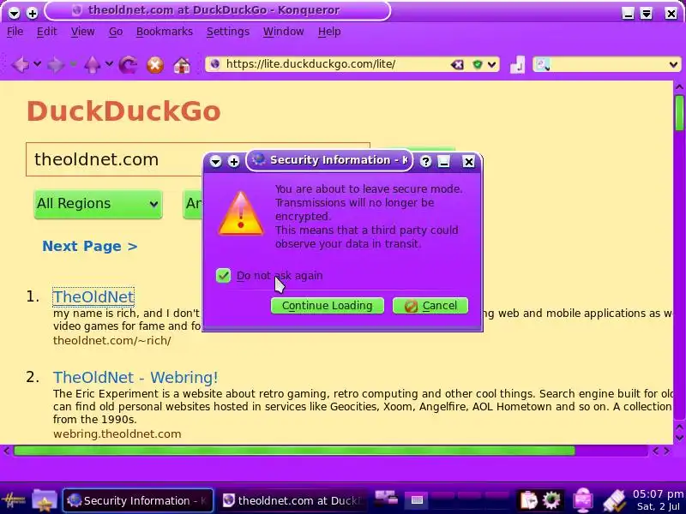Cancel the Security Information dialog
The height and width of the screenshot is (514, 686).
[x=430, y=306]
